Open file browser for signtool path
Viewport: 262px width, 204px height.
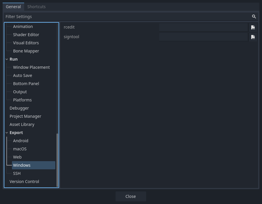(253, 37)
